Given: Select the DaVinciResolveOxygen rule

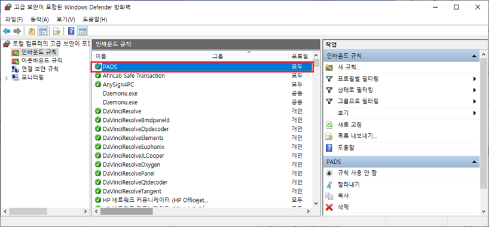Looking at the screenshot, I should coord(202,164).
